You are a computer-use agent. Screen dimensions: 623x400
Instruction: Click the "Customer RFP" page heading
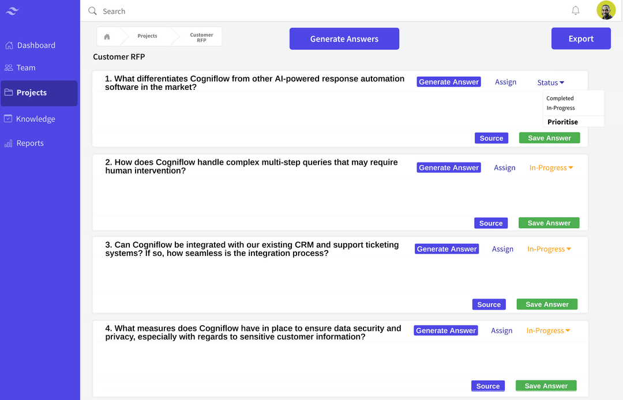click(x=119, y=56)
